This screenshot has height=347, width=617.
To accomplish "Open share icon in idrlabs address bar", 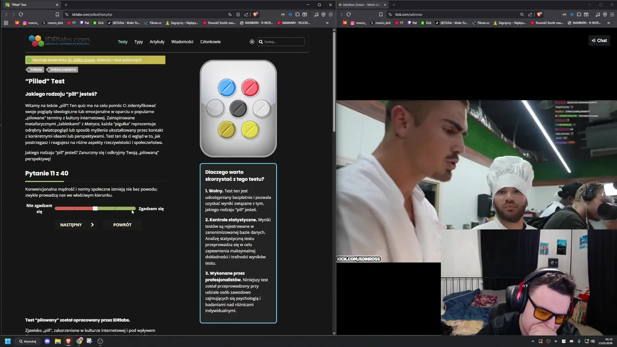I will pyautogui.click(x=246, y=14).
